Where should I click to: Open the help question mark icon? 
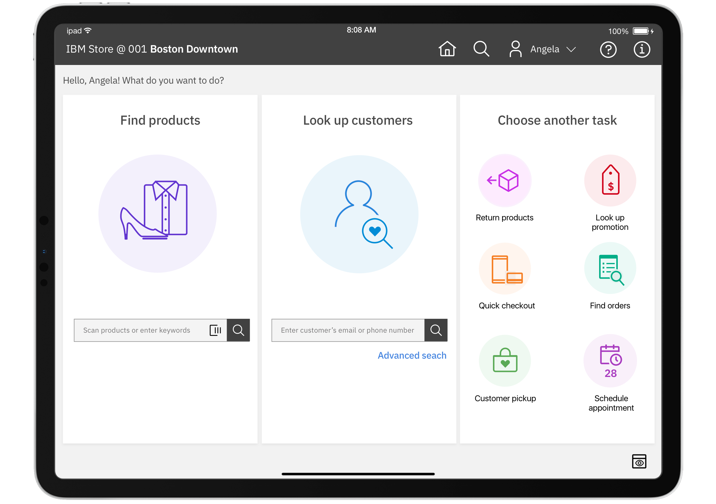(608, 50)
